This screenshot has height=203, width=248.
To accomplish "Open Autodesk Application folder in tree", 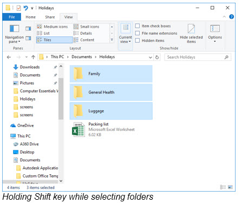I will [x=37, y=168].
